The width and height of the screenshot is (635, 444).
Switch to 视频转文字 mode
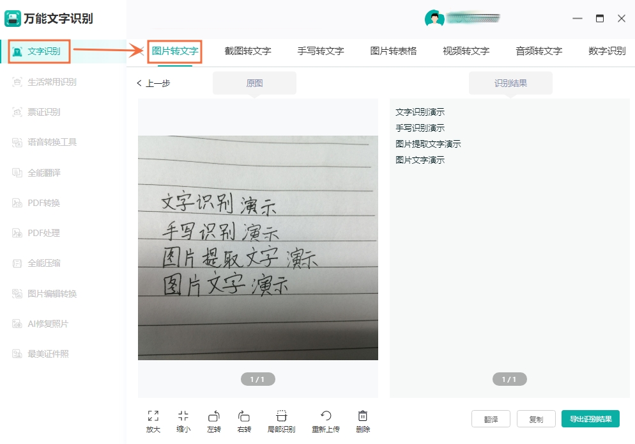[x=464, y=50]
